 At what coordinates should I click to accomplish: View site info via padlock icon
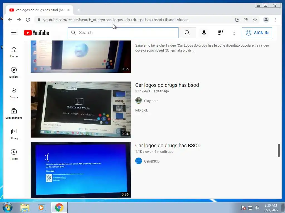pos(39,20)
